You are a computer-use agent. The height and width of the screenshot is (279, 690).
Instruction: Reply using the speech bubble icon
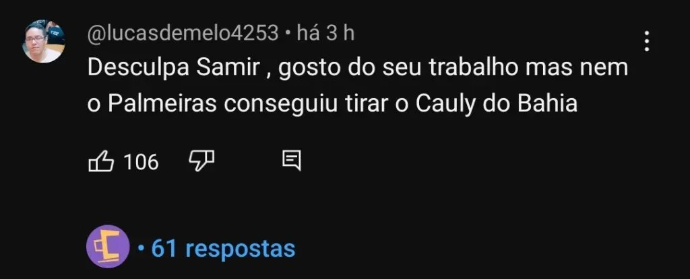click(291, 161)
